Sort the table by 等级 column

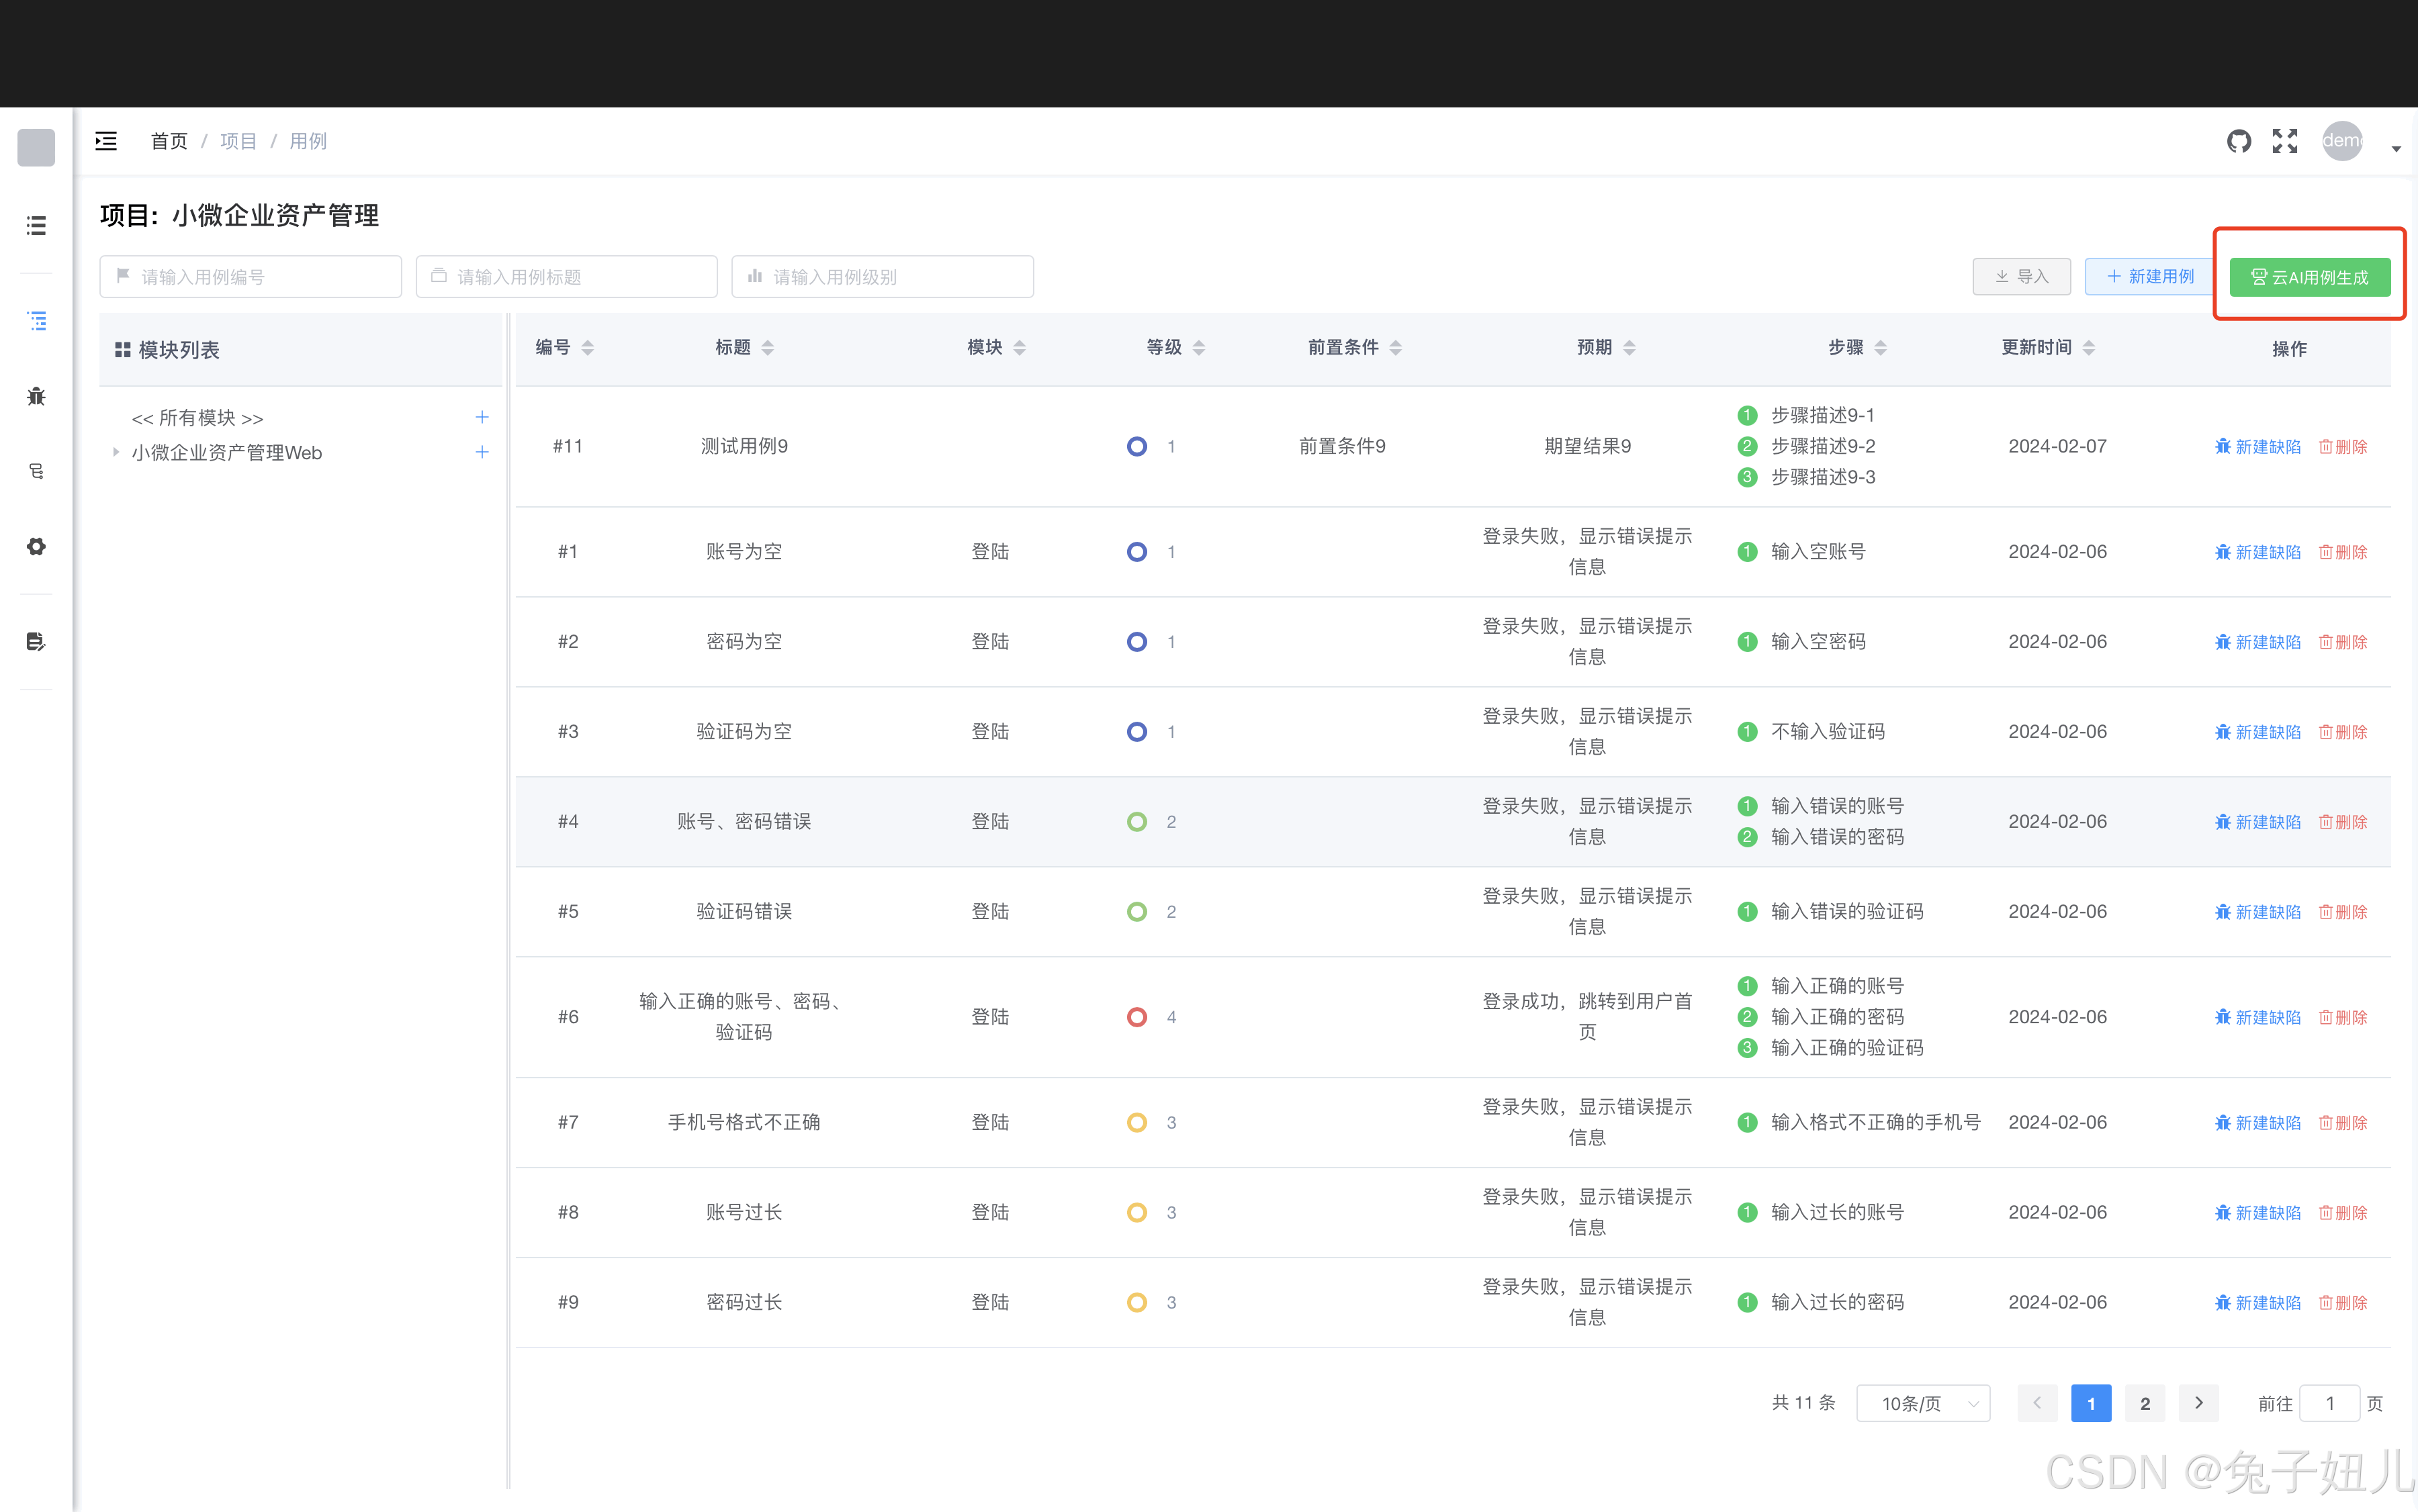(x=1198, y=347)
